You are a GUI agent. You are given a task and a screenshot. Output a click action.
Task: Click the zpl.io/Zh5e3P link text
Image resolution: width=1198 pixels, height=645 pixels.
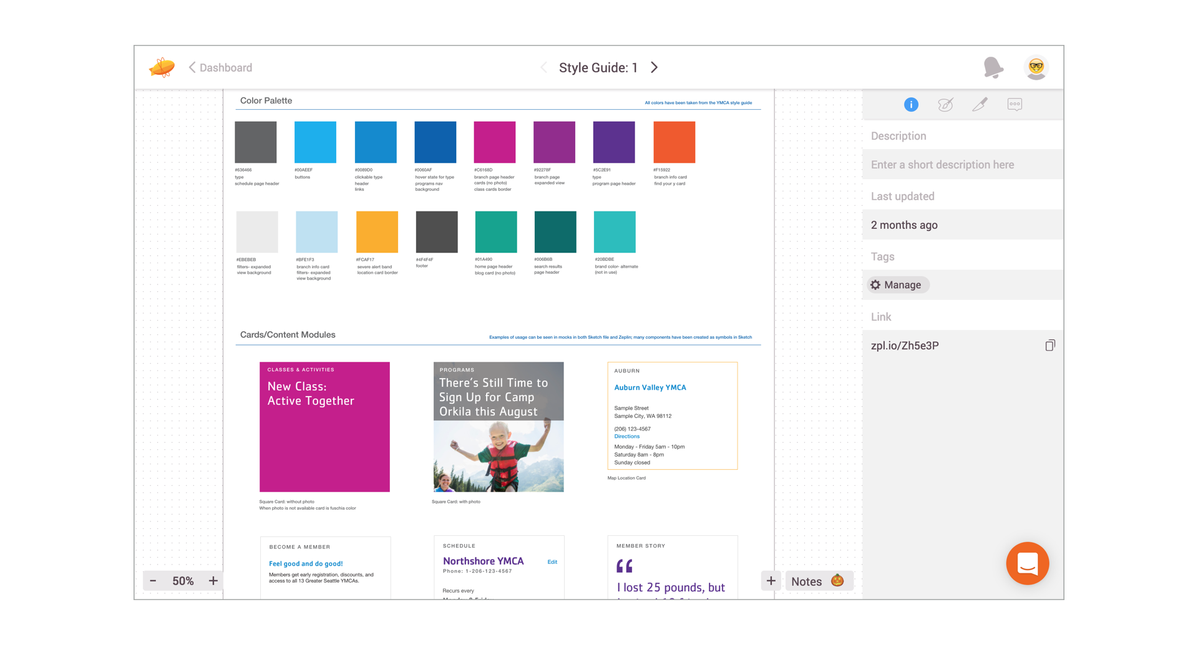point(905,346)
